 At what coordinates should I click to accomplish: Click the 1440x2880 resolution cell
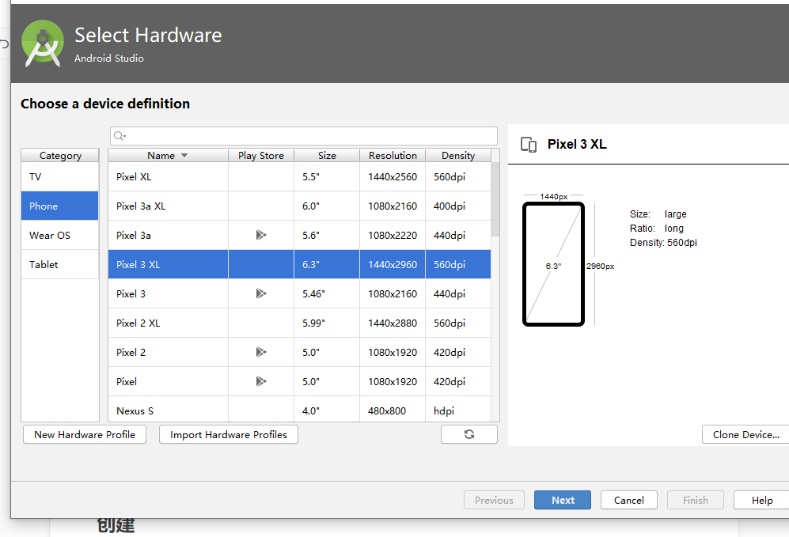(393, 323)
